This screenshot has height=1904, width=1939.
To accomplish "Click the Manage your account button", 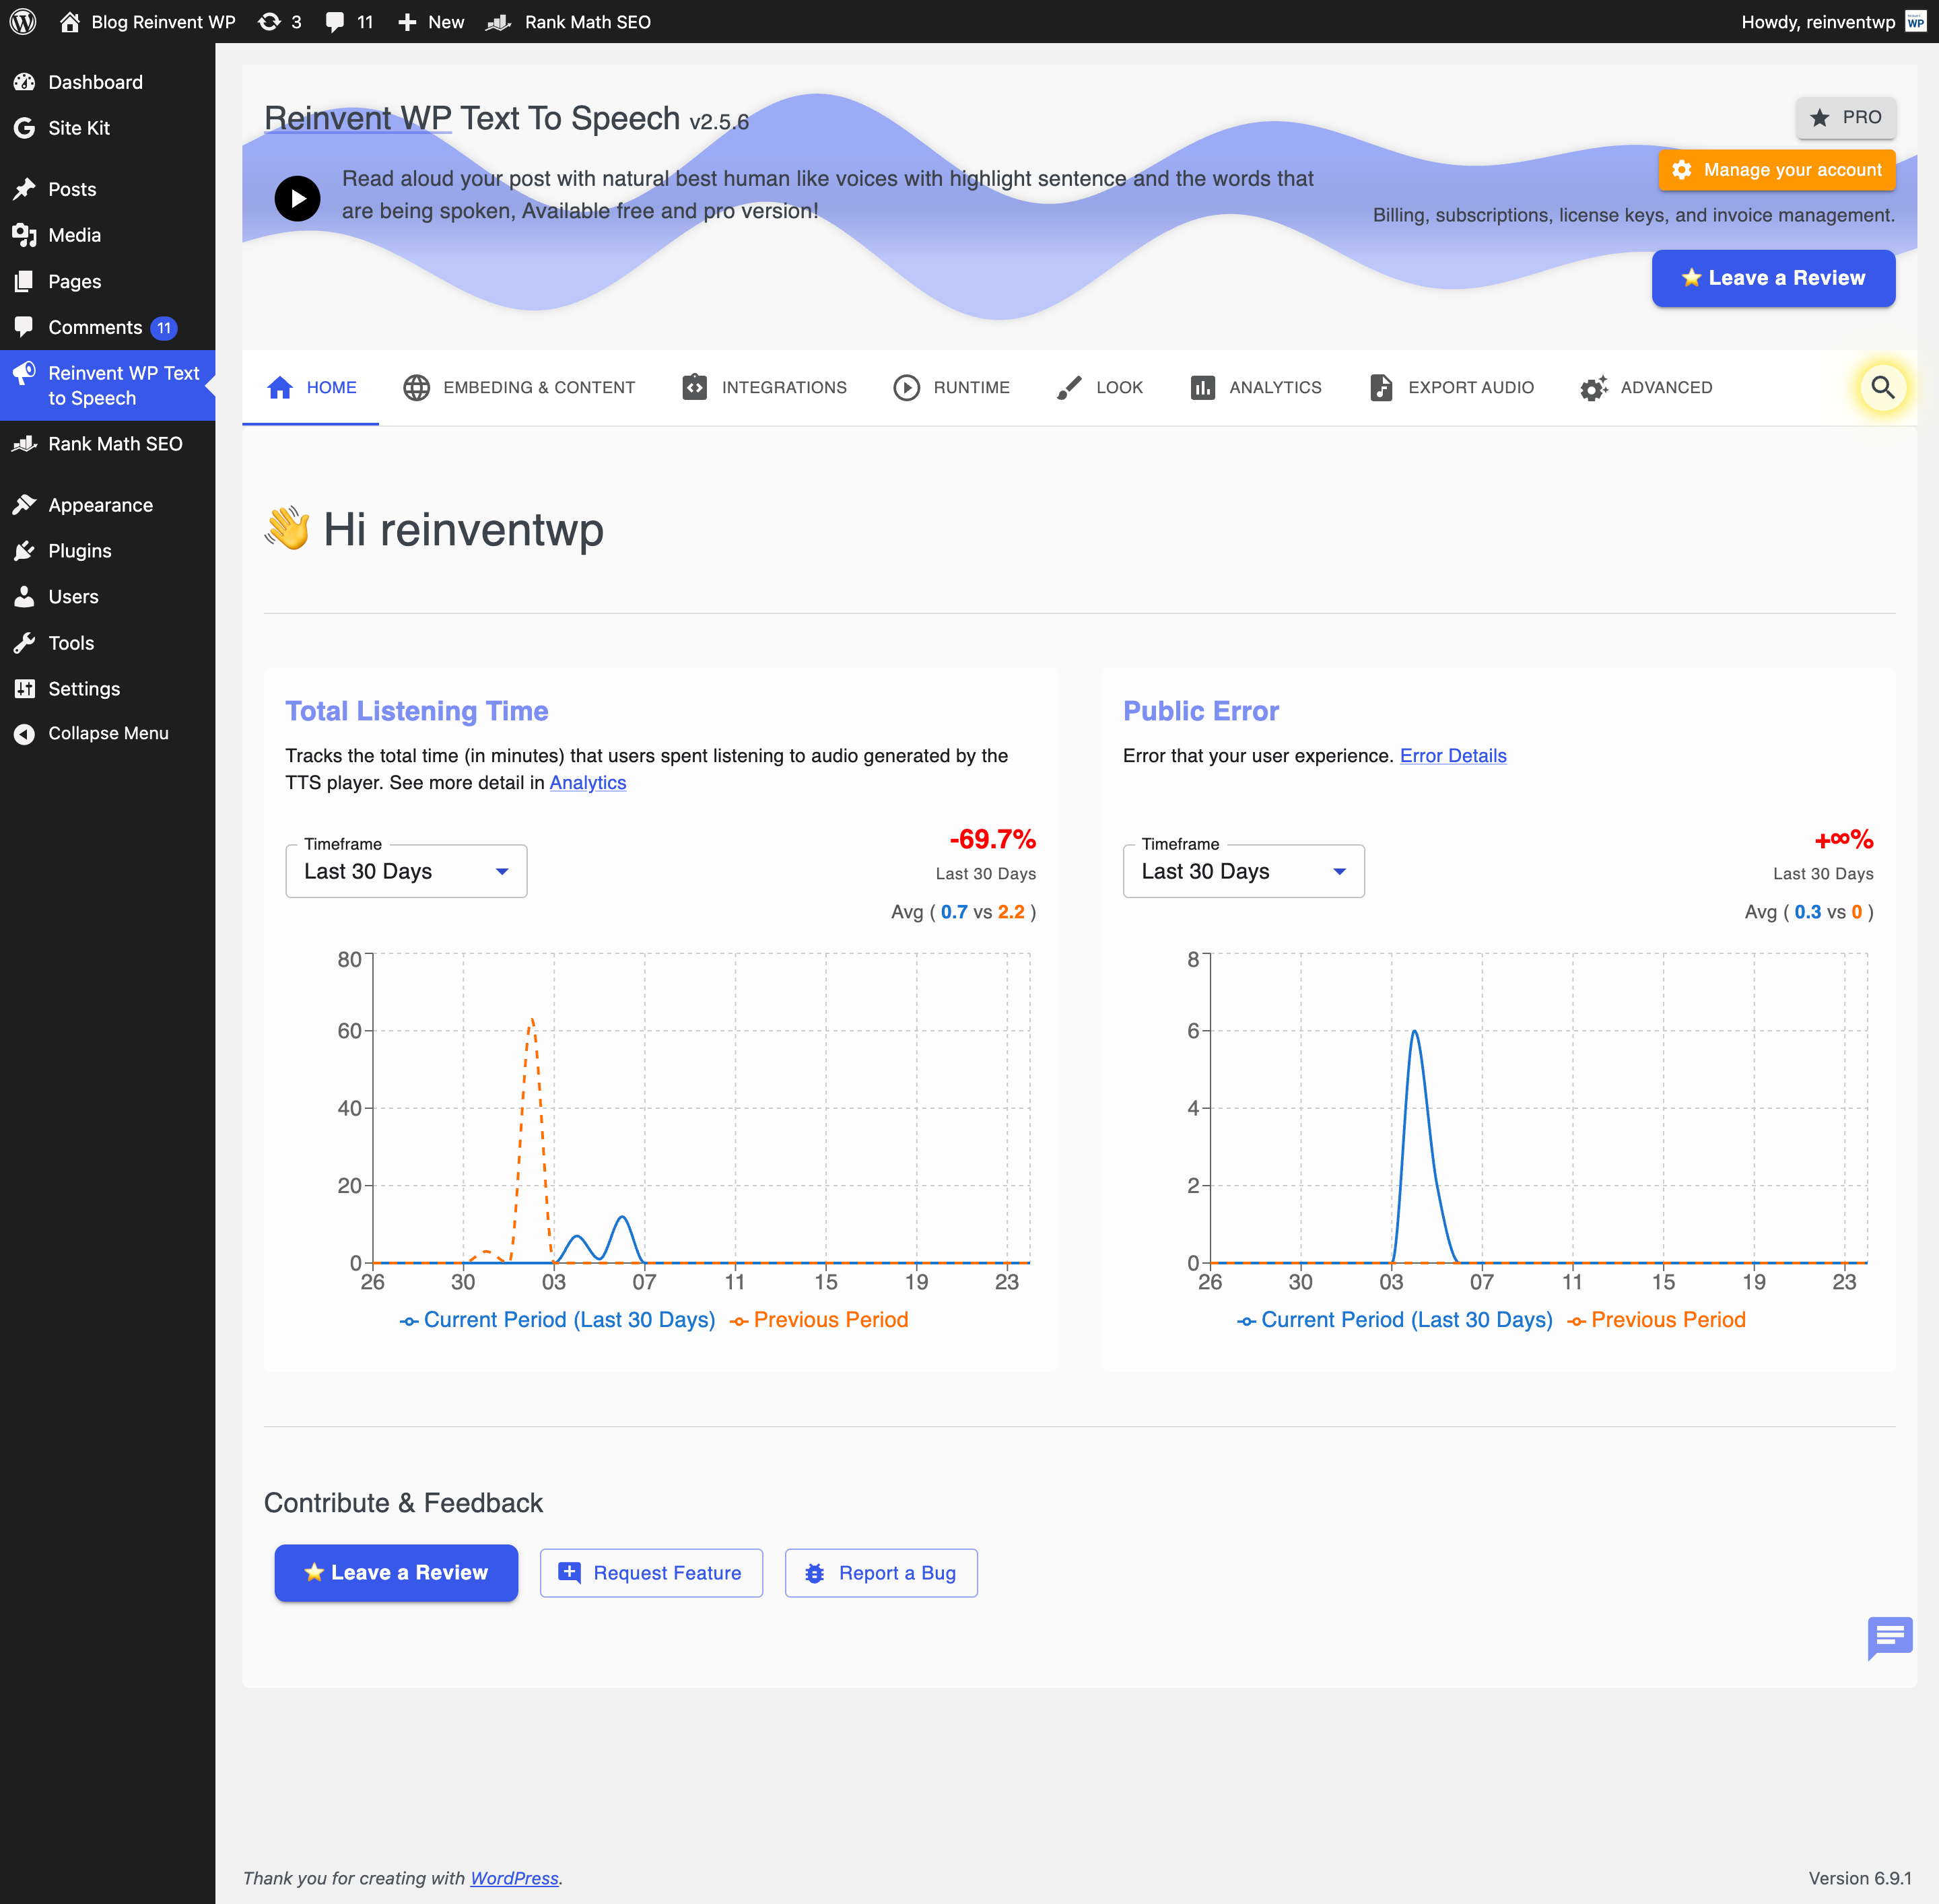I will pyautogui.click(x=1776, y=170).
